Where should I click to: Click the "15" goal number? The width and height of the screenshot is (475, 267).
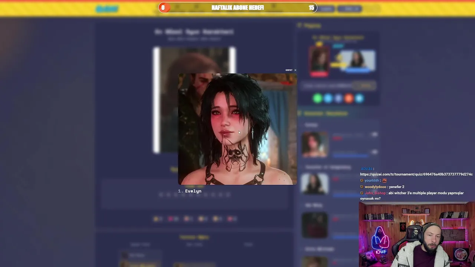311,8
